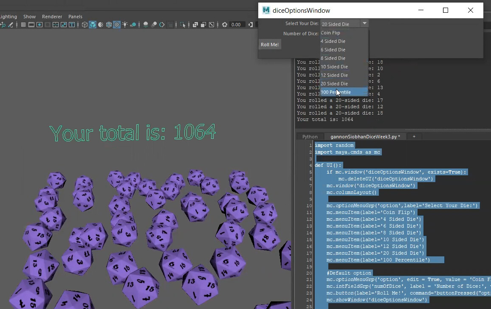Image resolution: width=491 pixels, height=309 pixels.
Task: Click the Smooth Shade All cube icon
Action: tap(93, 25)
